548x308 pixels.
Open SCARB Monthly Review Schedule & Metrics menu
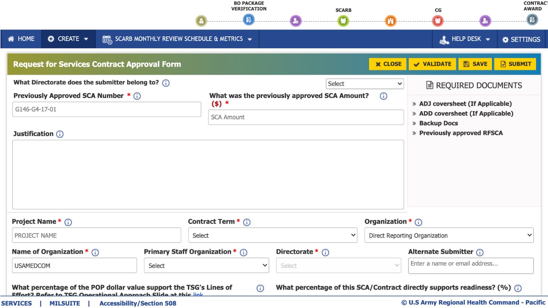(177, 39)
